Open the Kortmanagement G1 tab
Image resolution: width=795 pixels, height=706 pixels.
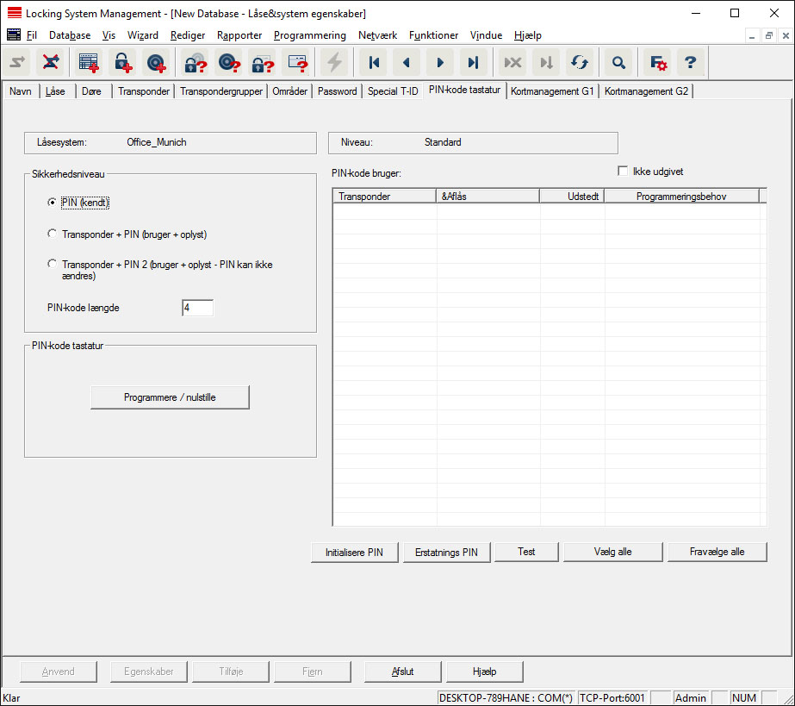[552, 91]
